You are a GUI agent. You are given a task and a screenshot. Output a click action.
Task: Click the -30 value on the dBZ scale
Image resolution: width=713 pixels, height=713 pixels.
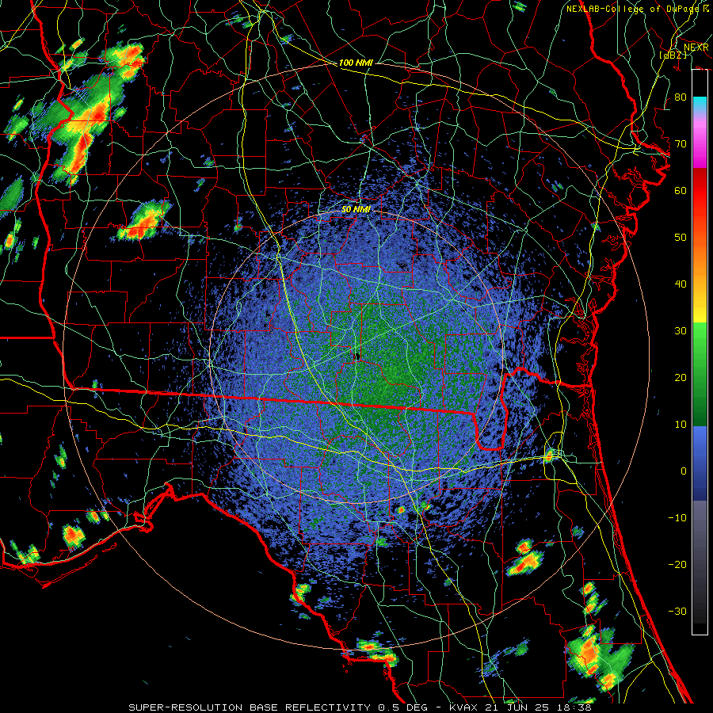(677, 611)
